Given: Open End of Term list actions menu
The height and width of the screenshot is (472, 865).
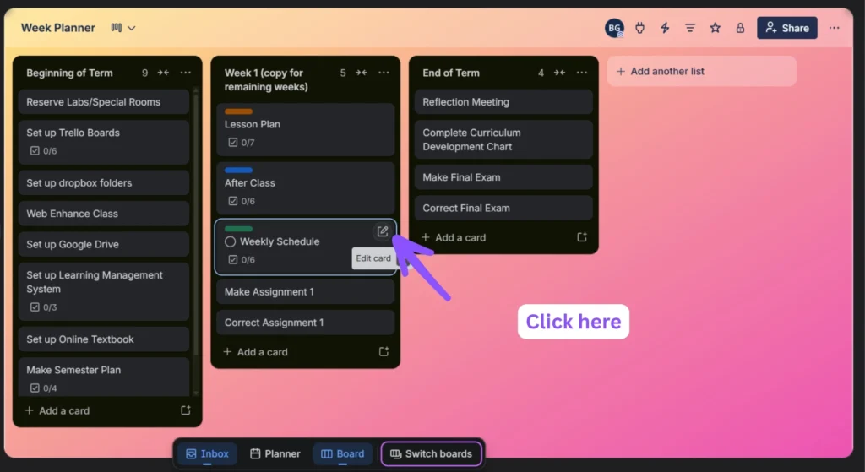Looking at the screenshot, I should coord(581,73).
